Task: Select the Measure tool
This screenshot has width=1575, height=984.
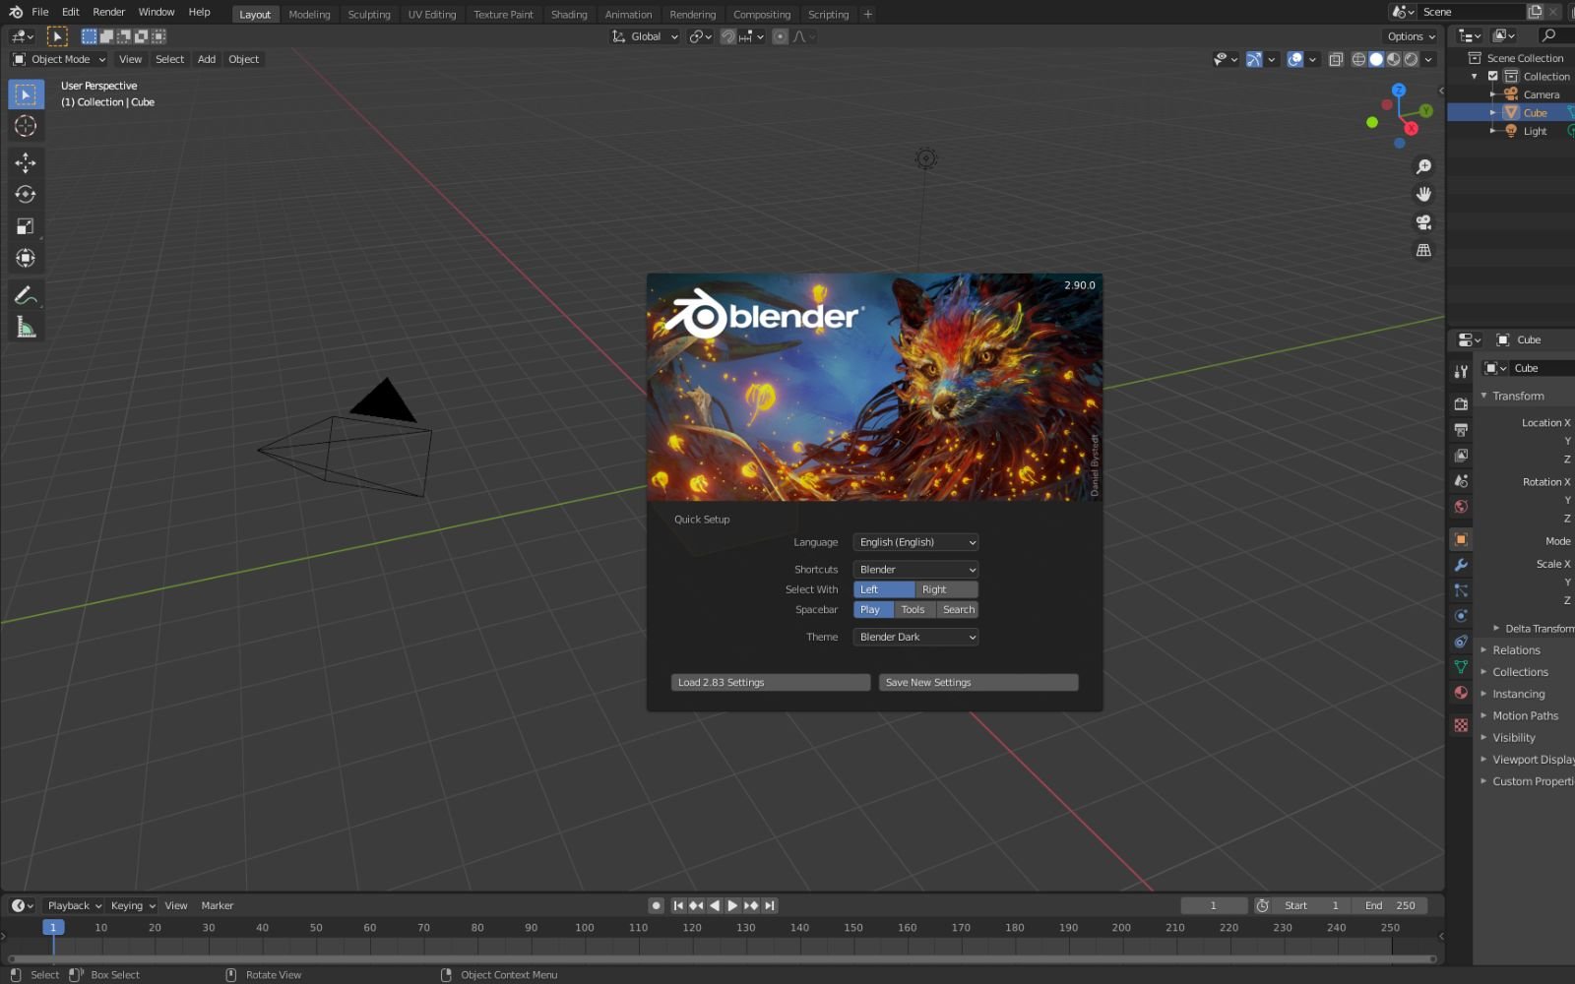Action: click(26, 327)
